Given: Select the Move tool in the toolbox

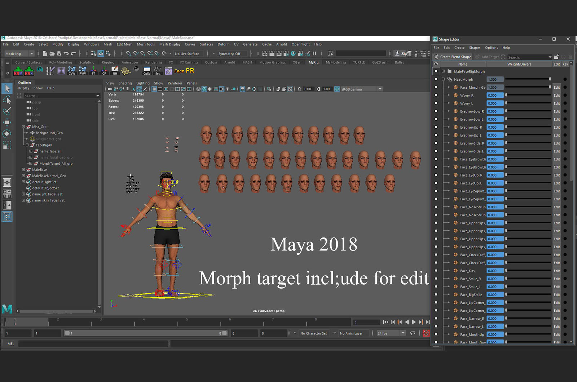Looking at the screenshot, I should [x=7, y=123].
